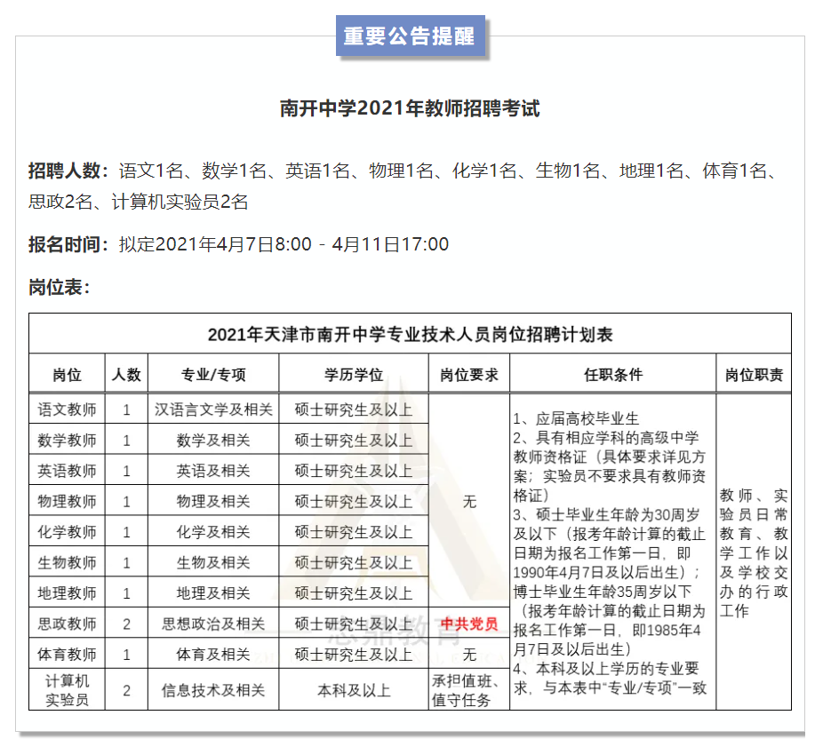Image resolution: width=815 pixels, height=747 pixels.
Task: Select the heading 南开中学2021年教师招聘考试
Action: 410,108
